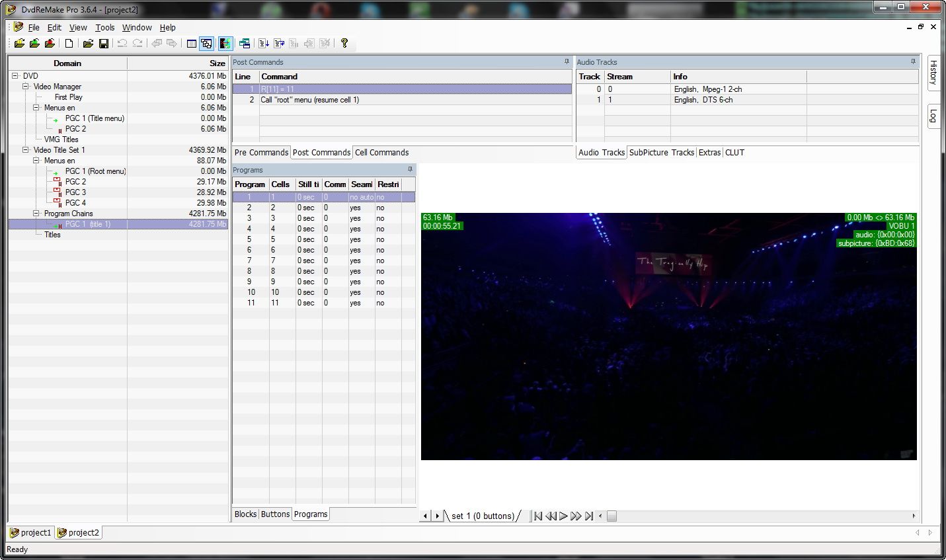The width and height of the screenshot is (946, 560).
Task: Click the red export DVD folder icon
Action: coord(50,44)
